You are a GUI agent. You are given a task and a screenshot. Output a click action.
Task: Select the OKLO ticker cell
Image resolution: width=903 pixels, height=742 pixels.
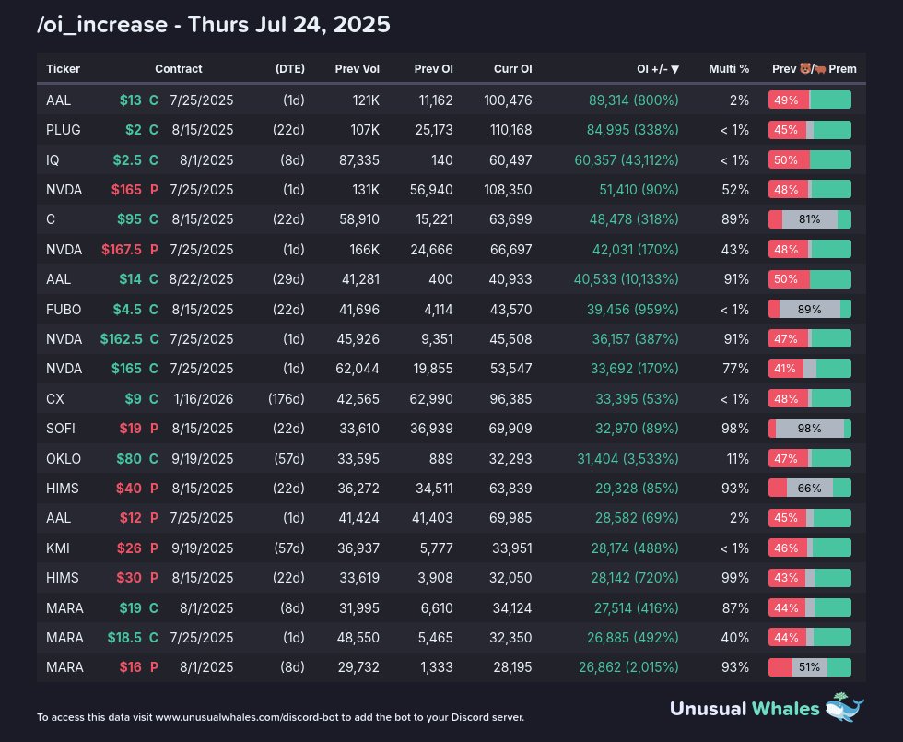(64, 459)
